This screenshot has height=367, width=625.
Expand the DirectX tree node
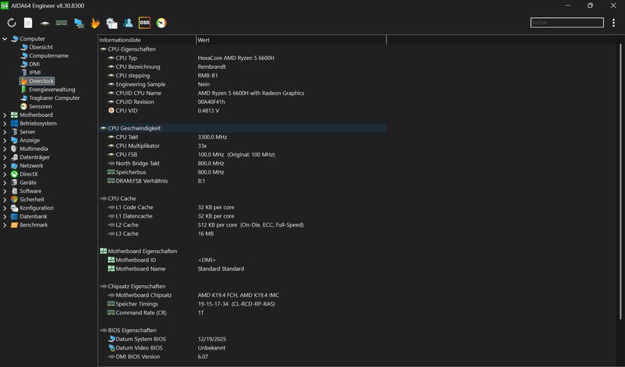tap(5, 174)
